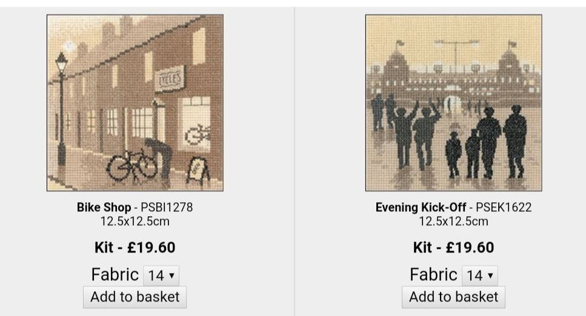
Task: Click the dropdown arrow beside Evening Kick-Off fabric 14
Action: [490, 276]
